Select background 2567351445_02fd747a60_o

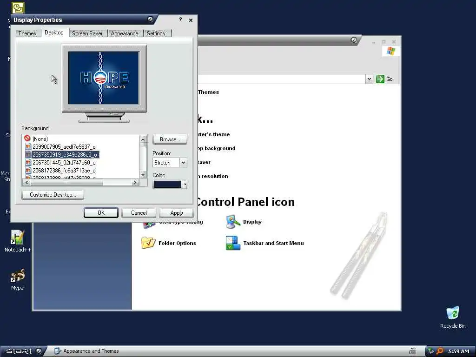(x=64, y=162)
